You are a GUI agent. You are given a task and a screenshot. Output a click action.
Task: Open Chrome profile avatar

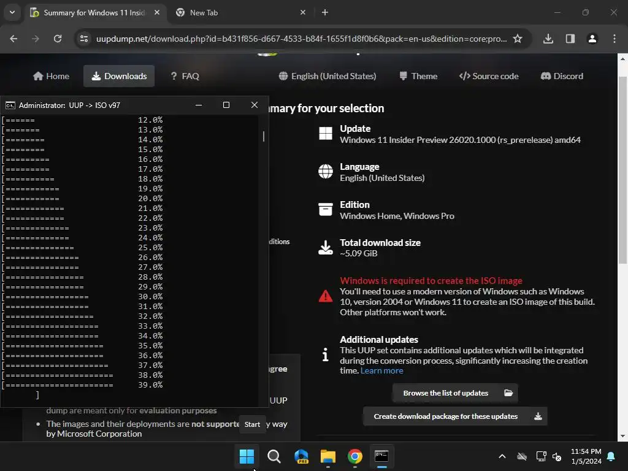[592, 39]
